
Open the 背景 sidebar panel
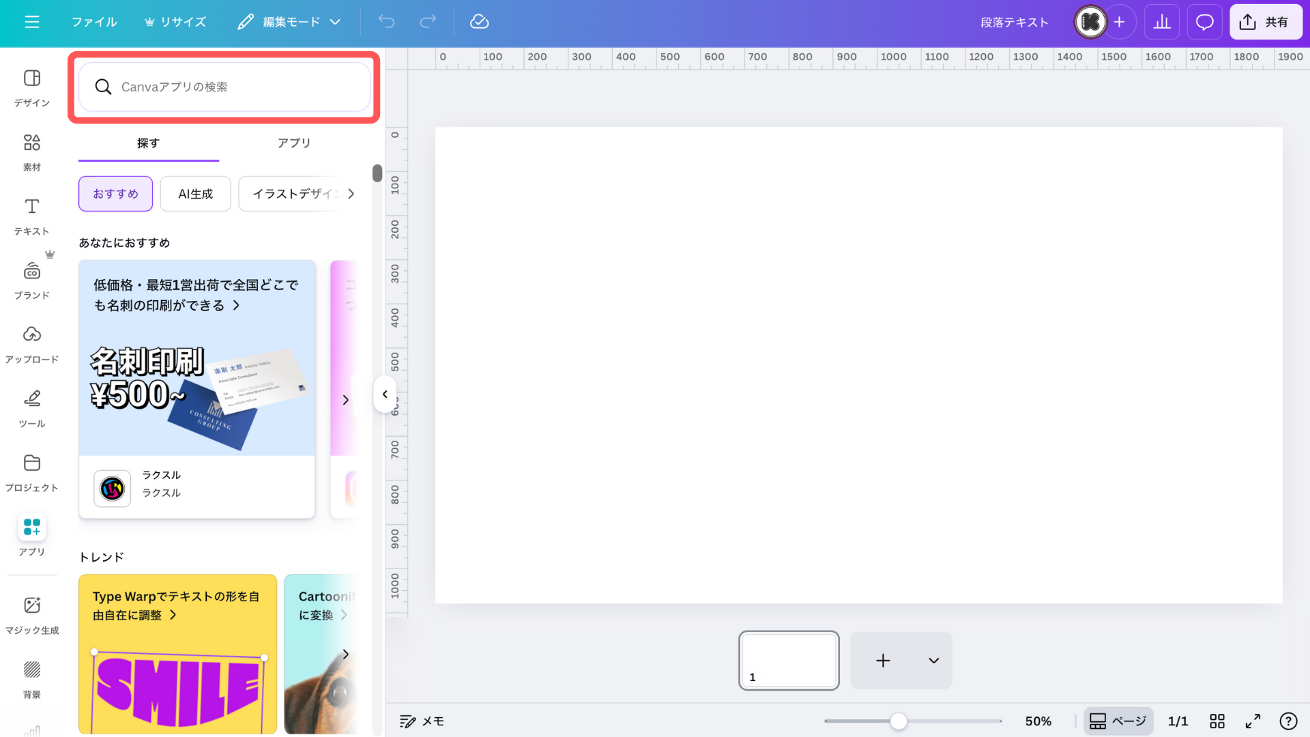tap(32, 679)
